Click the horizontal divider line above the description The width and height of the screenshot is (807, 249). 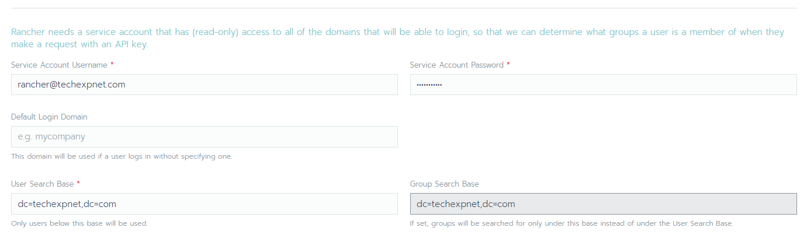[404, 8]
